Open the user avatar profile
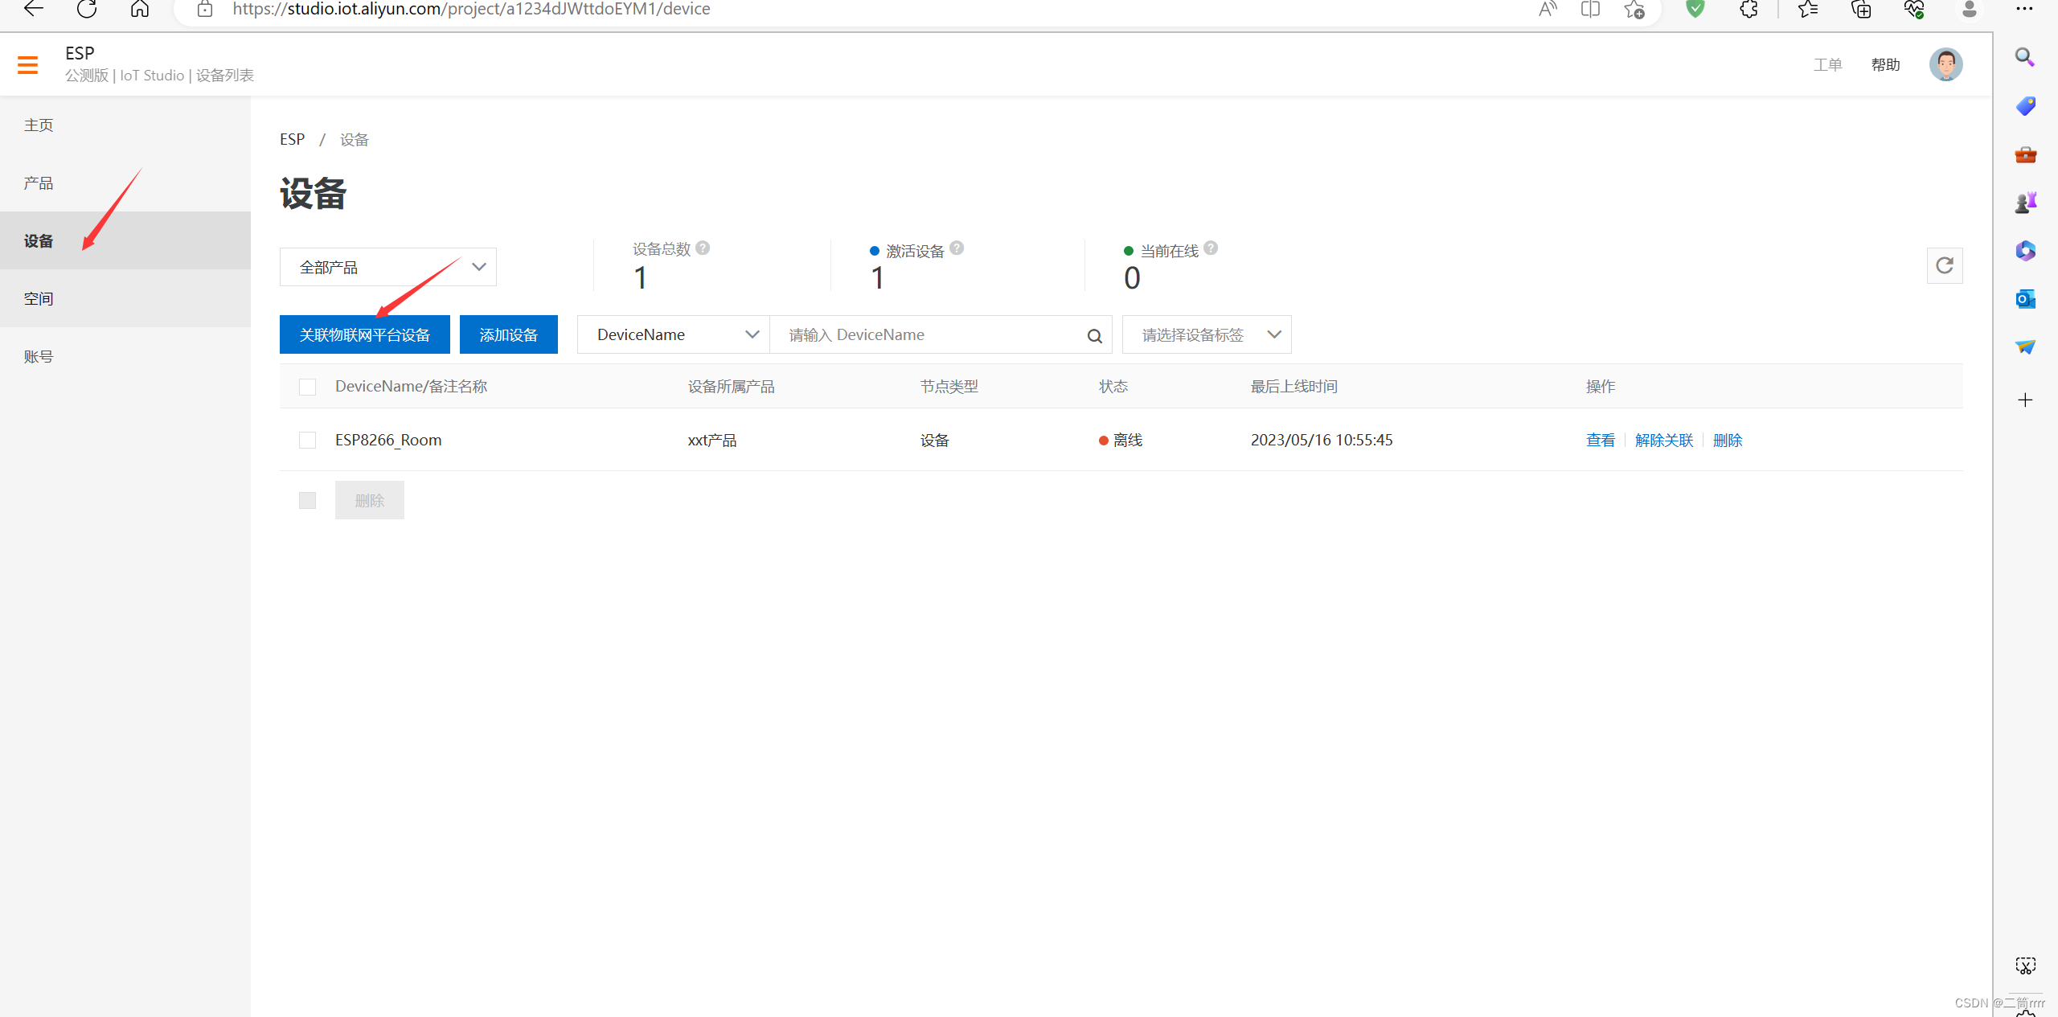The height and width of the screenshot is (1017, 2058). (x=1945, y=64)
